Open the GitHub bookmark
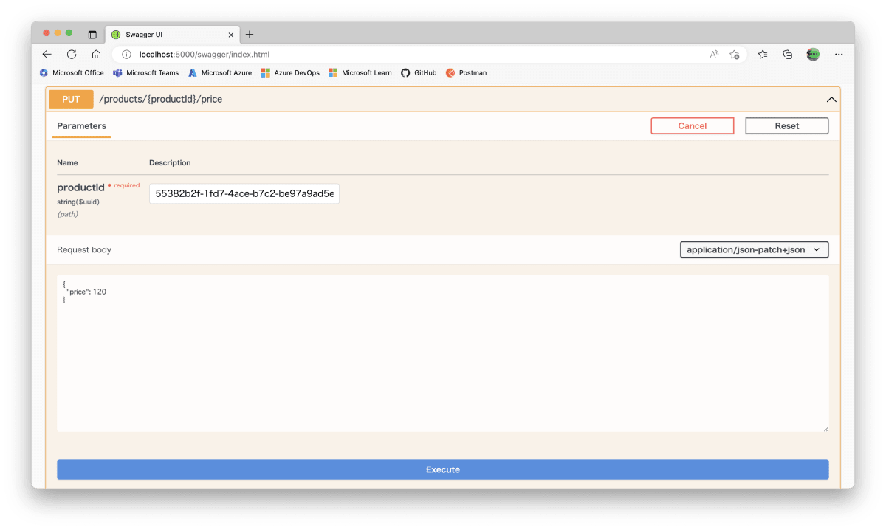The image size is (886, 530). click(419, 72)
